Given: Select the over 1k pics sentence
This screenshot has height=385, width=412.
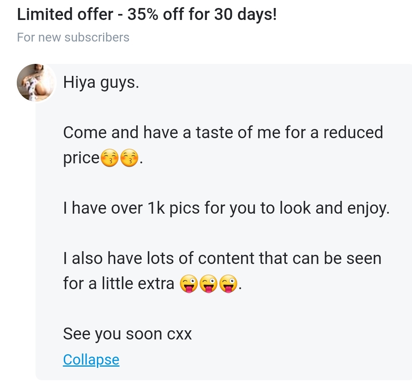Looking at the screenshot, I should (226, 207).
